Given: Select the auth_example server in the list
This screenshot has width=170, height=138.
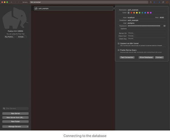Looking at the screenshot, I should pos(74,8).
